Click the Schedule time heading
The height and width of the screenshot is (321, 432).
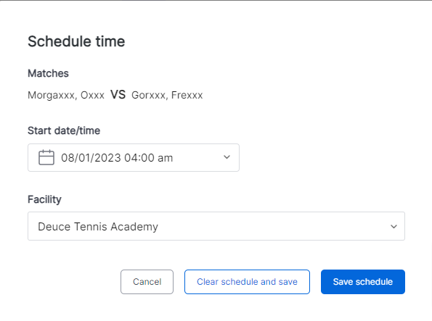click(76, 41)
